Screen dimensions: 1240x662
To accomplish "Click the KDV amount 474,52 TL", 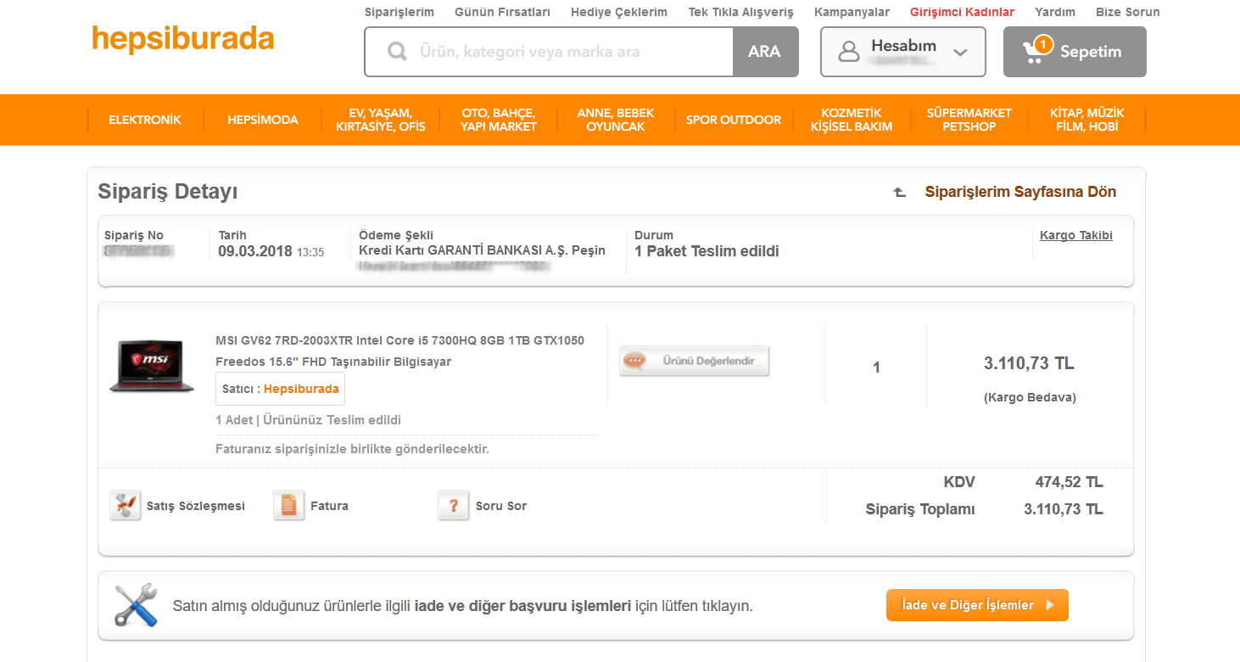I will pyautogui.click(x=1069, y=482).
